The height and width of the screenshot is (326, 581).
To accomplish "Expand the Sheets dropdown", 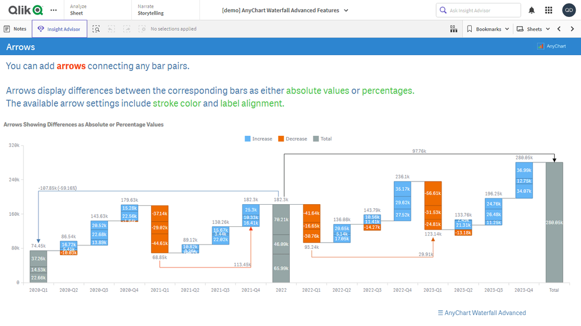I will tap(533, 29).
